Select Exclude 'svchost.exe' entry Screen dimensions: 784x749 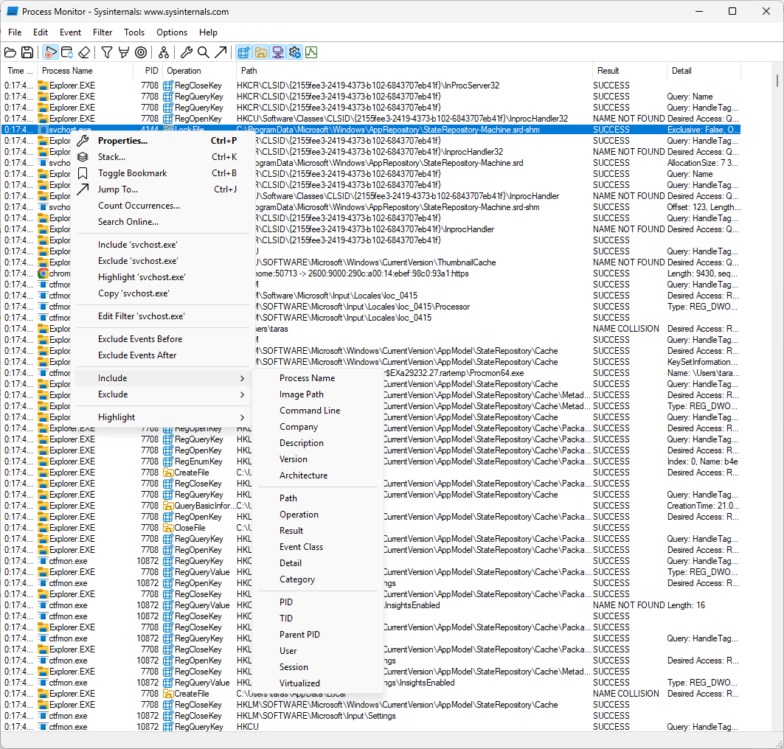(162, 261)
